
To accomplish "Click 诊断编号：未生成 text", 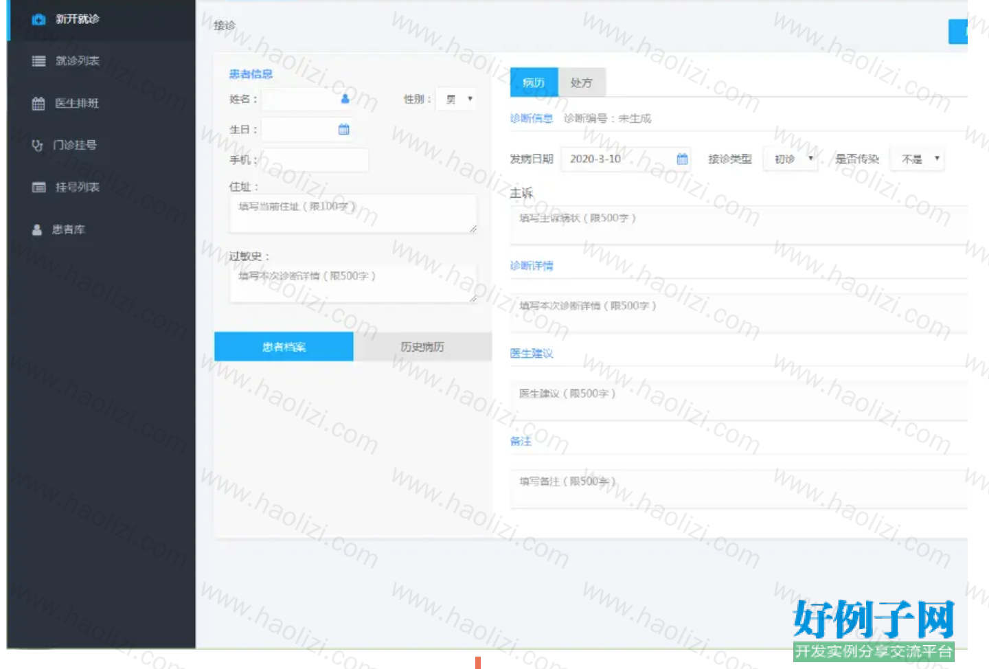I will click(x=607, y=118).
